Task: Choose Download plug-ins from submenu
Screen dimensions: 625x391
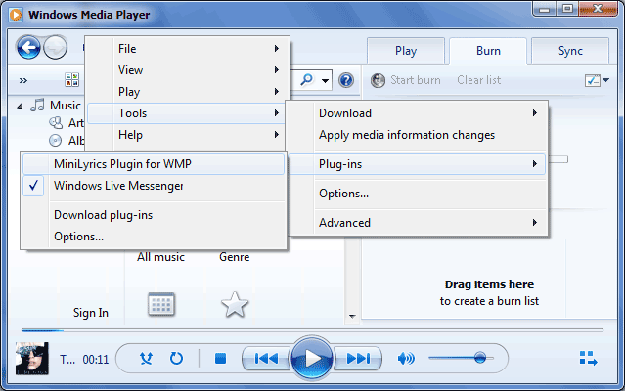Action: click(x=104, y=215)
